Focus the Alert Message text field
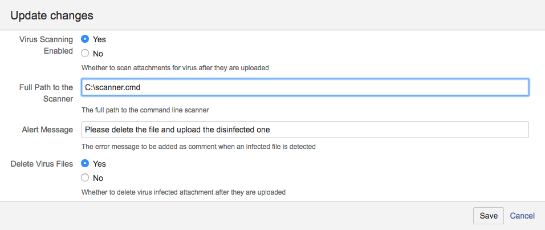The image size is (545, 230). tap(305, 130)
